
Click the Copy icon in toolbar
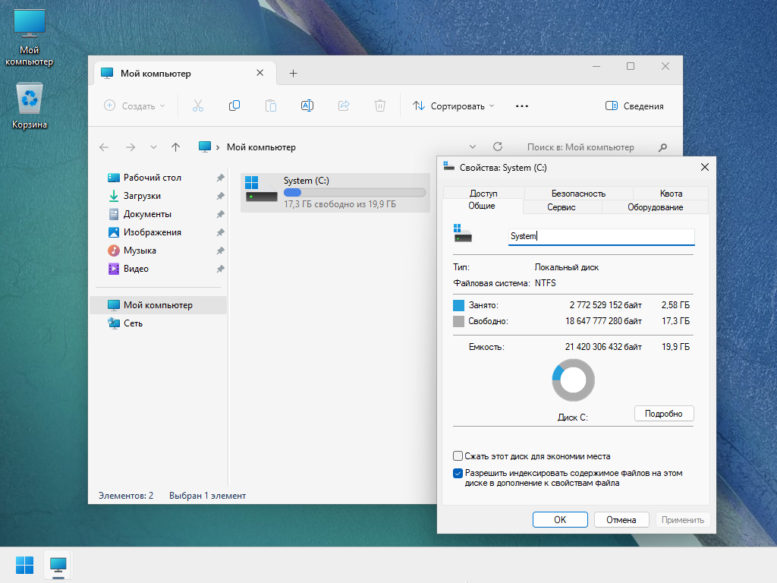(234, 106)
